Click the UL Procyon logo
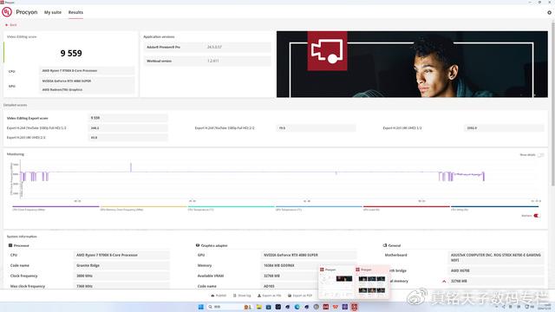Image resolution: width=555 pixels, height=312 pixels. 7,12
